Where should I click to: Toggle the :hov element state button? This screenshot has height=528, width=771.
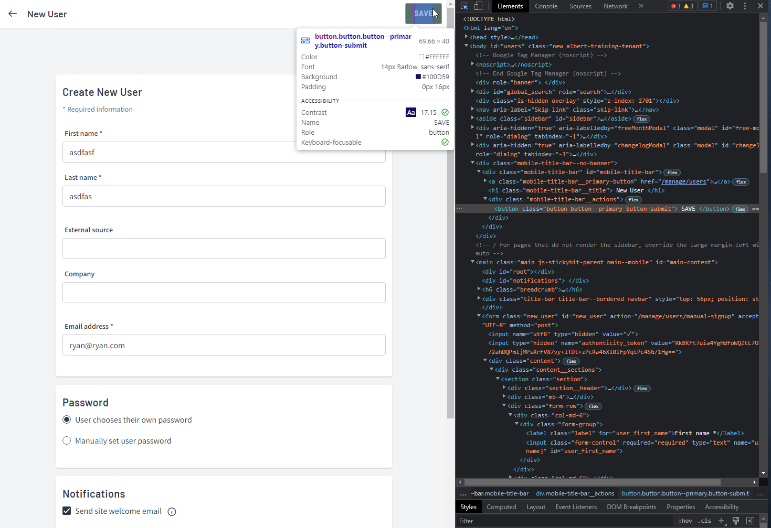click(x=685, y=521)
